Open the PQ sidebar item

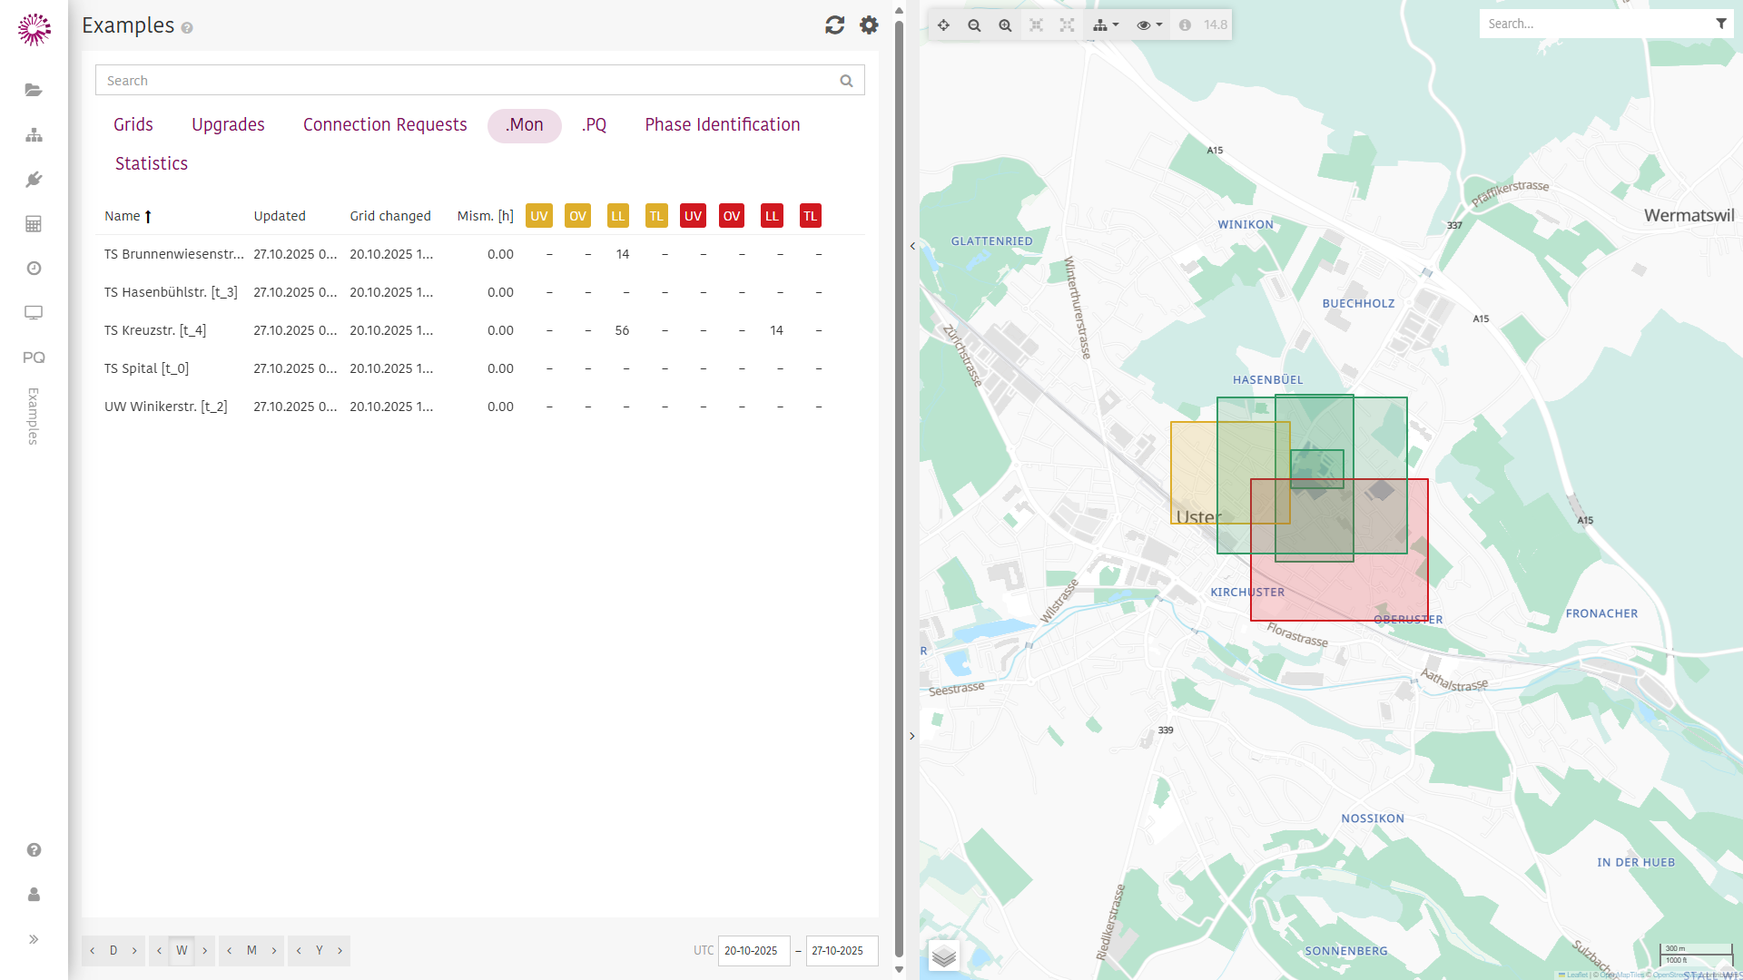(x=34, y=358)
